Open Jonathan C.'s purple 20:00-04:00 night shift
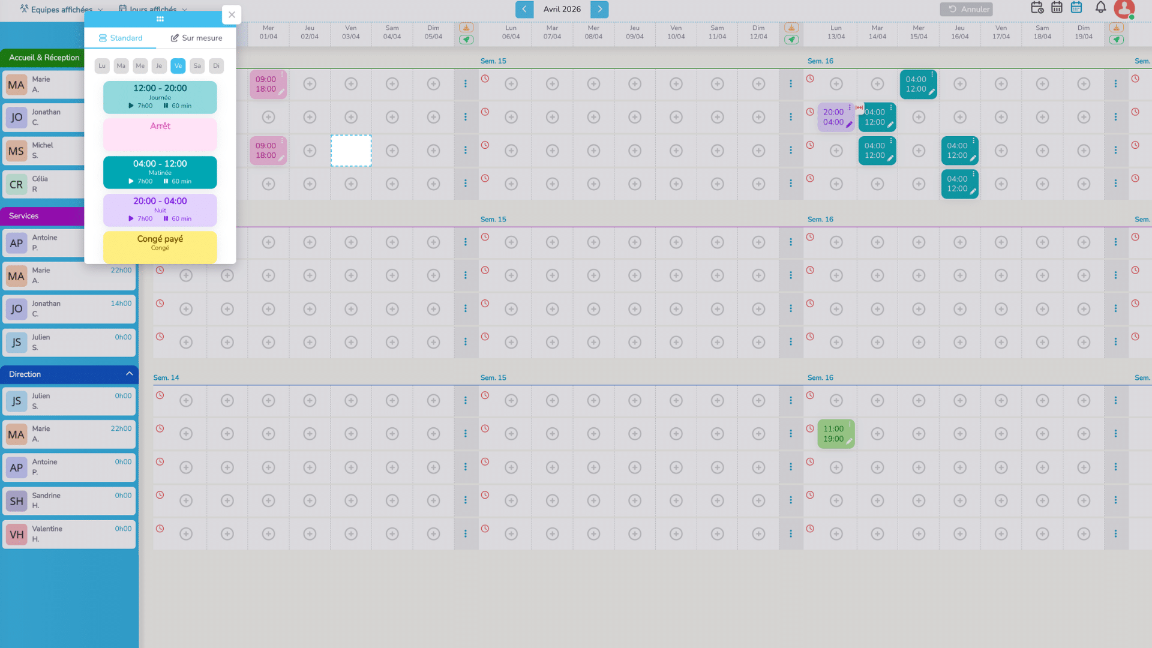This screenshot has width=1152, height=648. (x=835, y=117)
